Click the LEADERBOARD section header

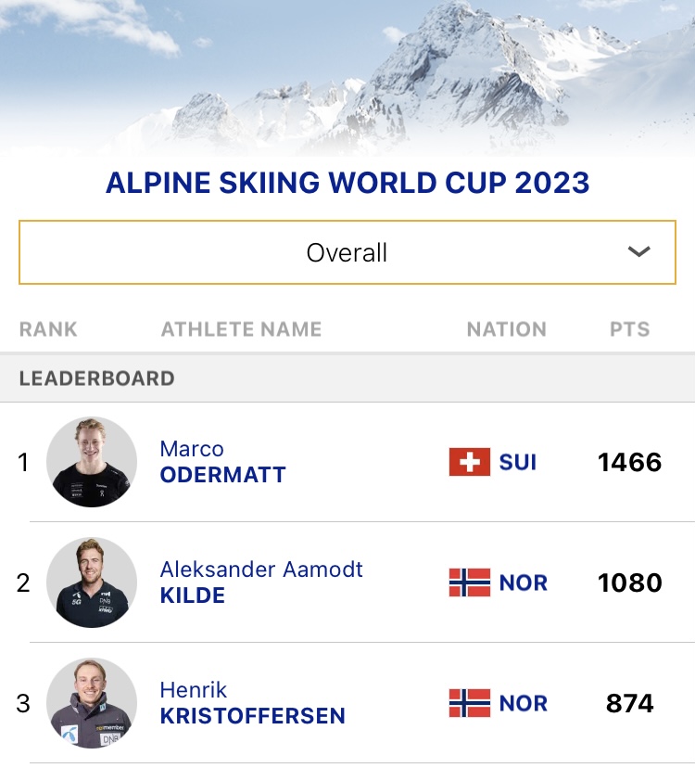tap(97, 378)
